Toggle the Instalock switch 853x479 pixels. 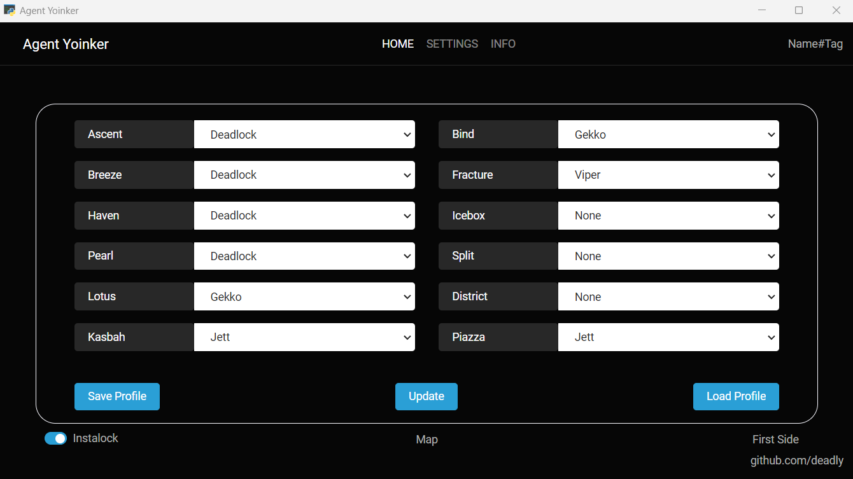point(55,438)
